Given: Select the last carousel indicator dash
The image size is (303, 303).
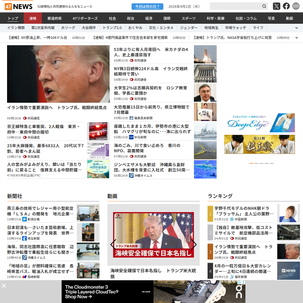Looking at the screenshot, I should click(x=272, y=163).
